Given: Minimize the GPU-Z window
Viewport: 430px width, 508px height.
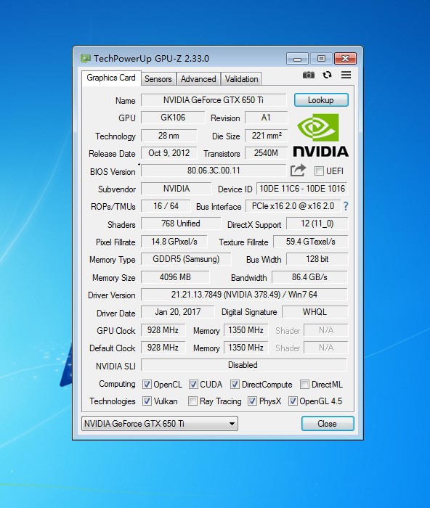Looking at the screenshot, I should coord(297,59).
